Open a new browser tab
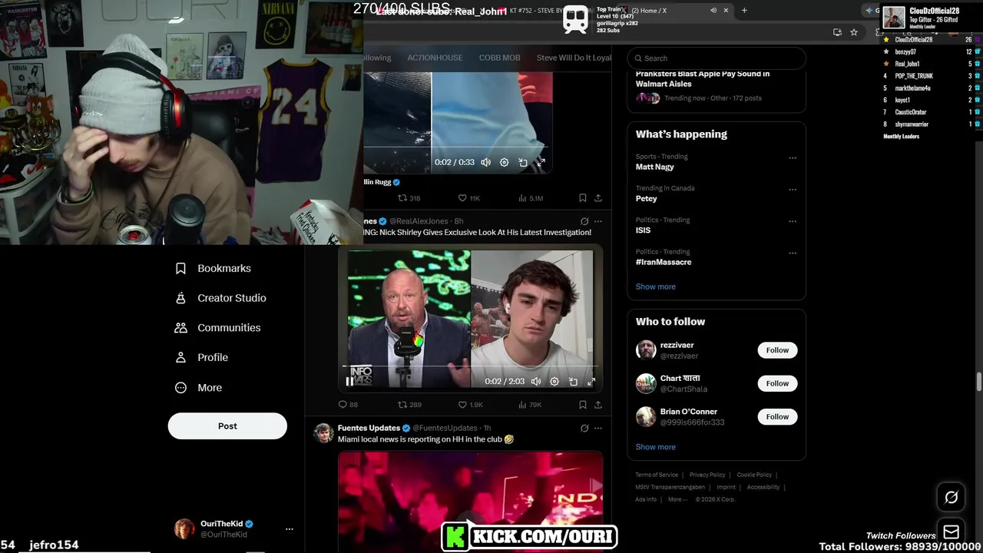This screenshot has width=983, height=553. click(x=744, y=11)
